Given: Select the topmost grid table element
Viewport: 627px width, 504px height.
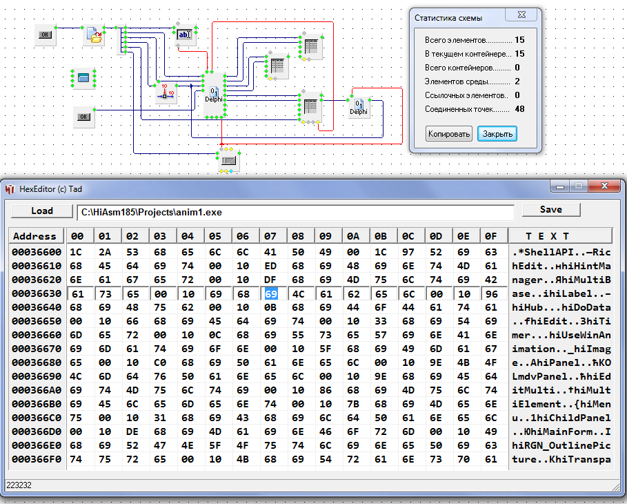Looking at the screenshot, I should coord(310,47).
